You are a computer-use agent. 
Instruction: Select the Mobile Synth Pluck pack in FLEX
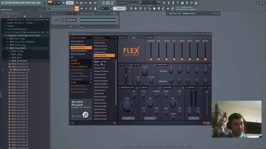coord(81,48)
